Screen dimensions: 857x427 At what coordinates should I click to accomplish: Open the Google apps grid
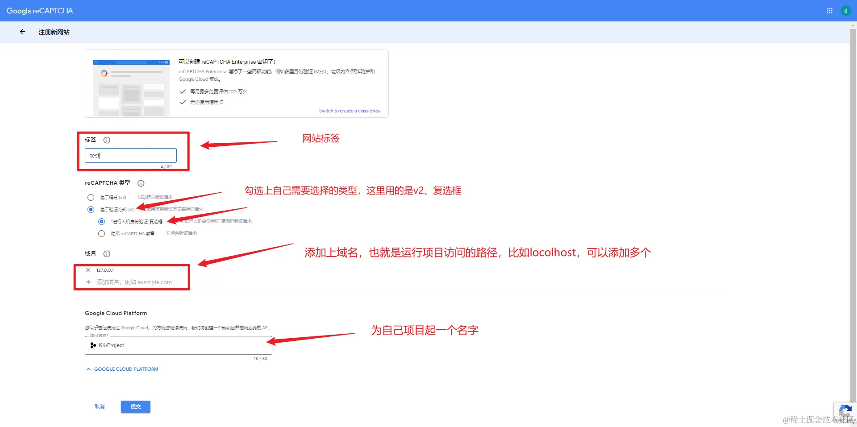829,11
